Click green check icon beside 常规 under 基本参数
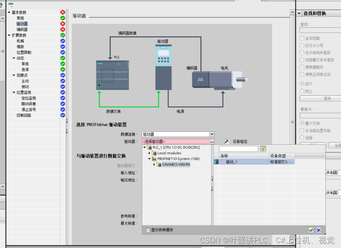Viewport: 341px width, 248px height. 63,18
